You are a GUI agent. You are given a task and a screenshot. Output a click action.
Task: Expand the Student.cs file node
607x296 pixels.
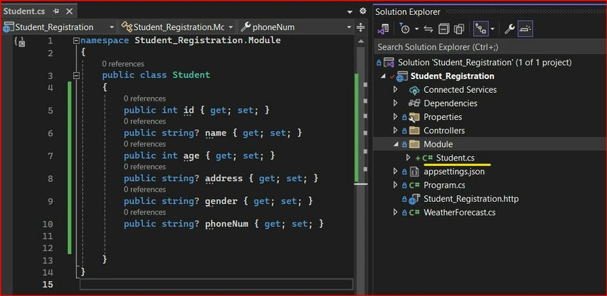point(408,158)
